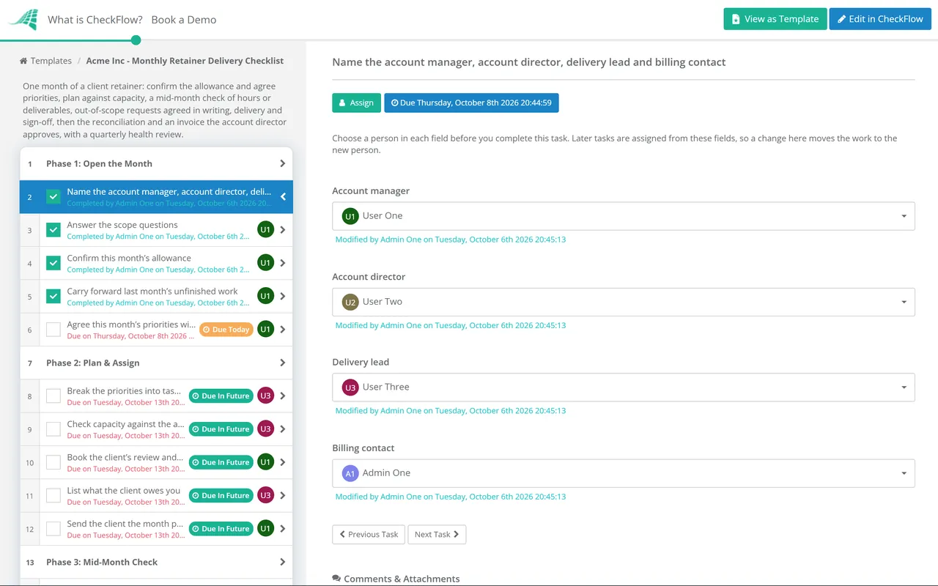Open chevron on Check capacity against row

coord(283,429)
